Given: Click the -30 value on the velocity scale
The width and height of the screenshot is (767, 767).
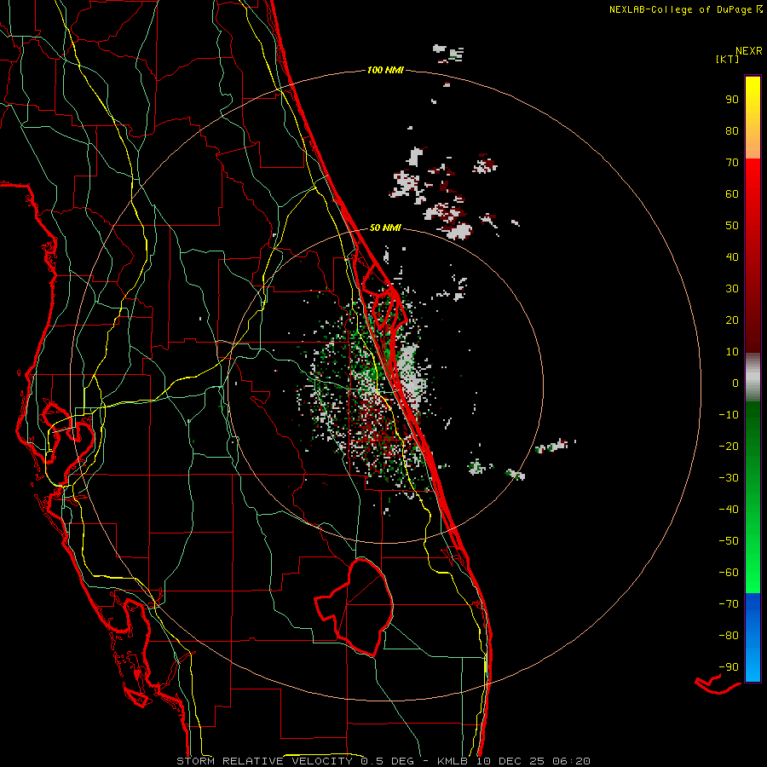Looking at the screenshot, I should (729, 478).
